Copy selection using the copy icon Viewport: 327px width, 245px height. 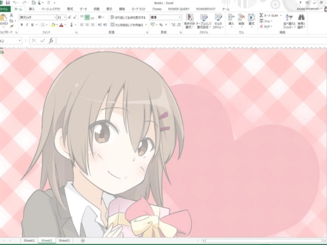click(x=11, y=21)
